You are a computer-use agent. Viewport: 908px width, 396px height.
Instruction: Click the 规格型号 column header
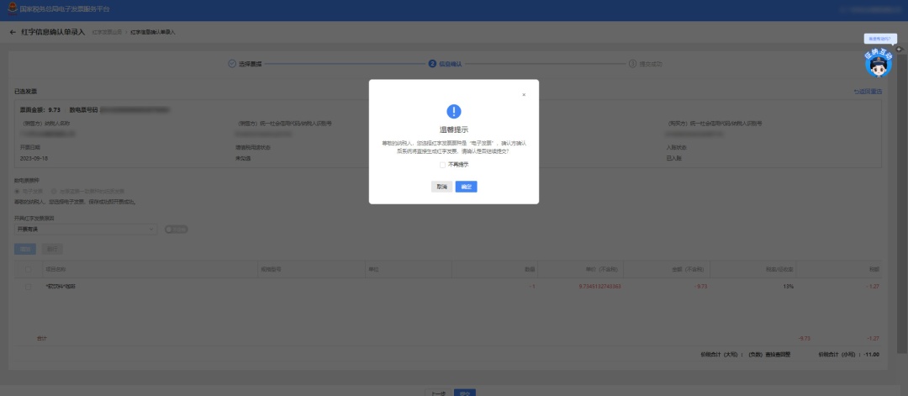272,269
